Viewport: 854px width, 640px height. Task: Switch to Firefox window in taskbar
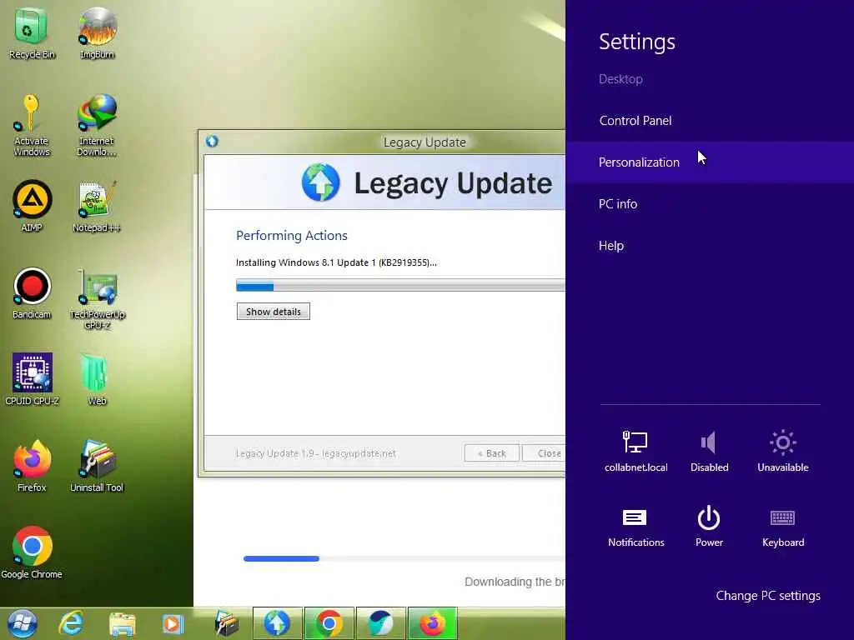pyautogui.click(x=433, y=623)
